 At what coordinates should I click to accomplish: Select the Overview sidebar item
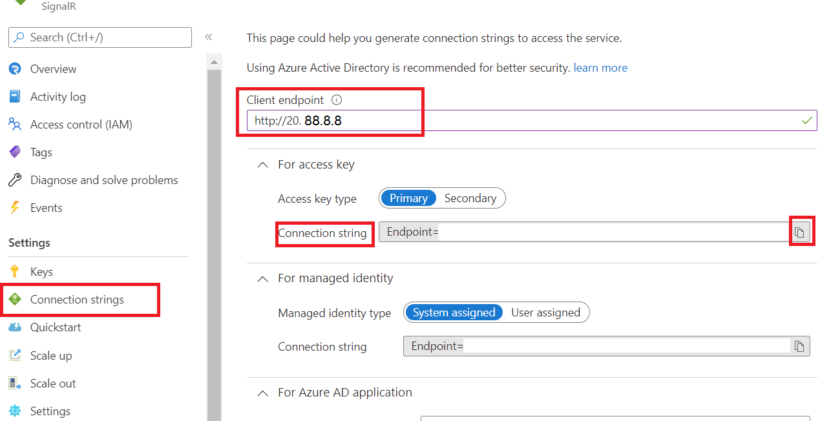point(53,68)
